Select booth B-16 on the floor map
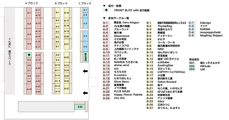This screenshot has width=229, height=120. click(x=66, y=13)
